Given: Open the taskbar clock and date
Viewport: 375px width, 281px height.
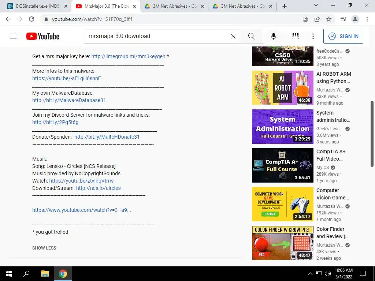Looking at the screenshot, I should [x=344, y=274].
